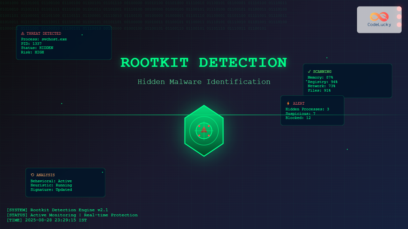This screenshot has height=229, width=408.
Task: Click the refresh icon beside ANALYSIS
Action: (x=32, y=175)
